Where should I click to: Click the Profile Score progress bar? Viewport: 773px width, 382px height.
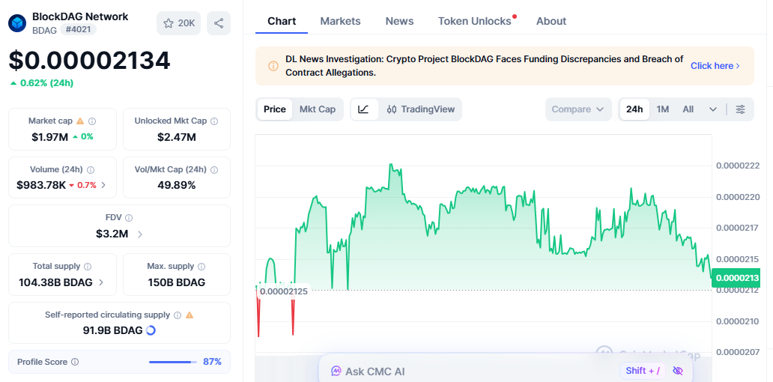(x=172, y=362)
